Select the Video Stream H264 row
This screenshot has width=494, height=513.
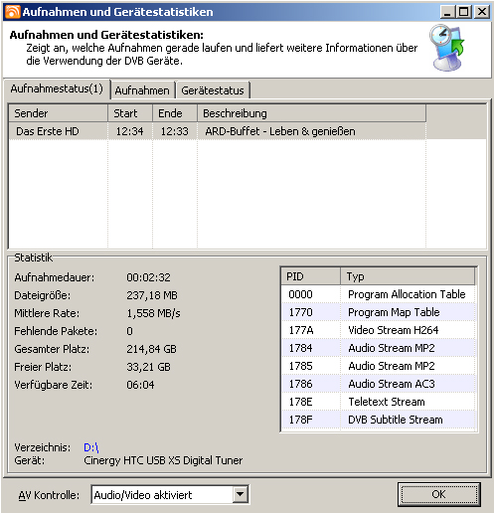(378, 330)
